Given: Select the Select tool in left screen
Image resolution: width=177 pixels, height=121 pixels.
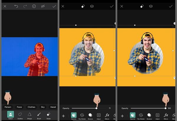Looking at the screenshot, I should (x=11, y=115).
